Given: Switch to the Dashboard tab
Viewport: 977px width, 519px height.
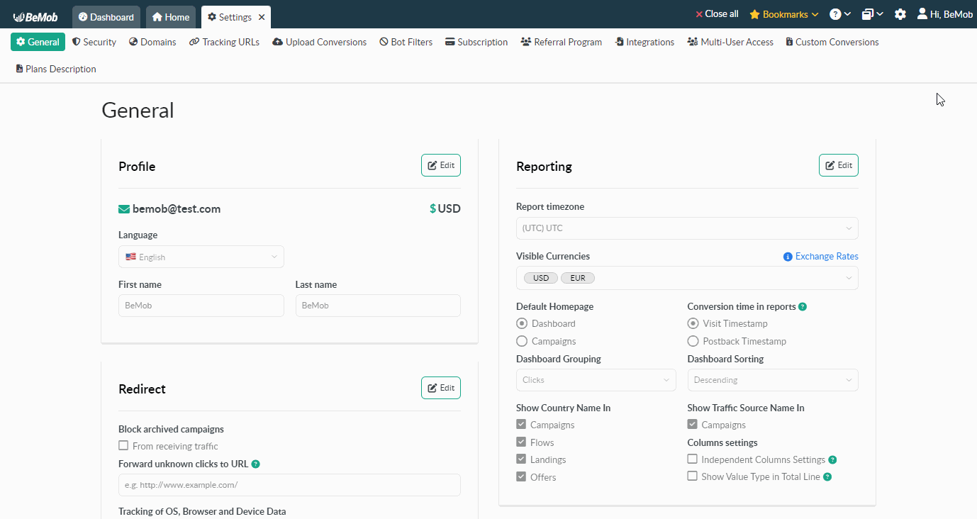Looking at the screenshot, I should coord(106,17).
